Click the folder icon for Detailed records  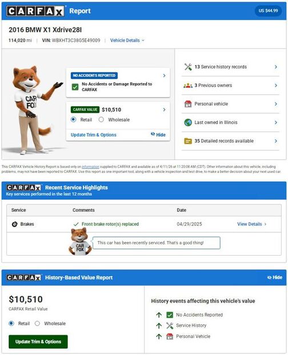pos(188,141)
